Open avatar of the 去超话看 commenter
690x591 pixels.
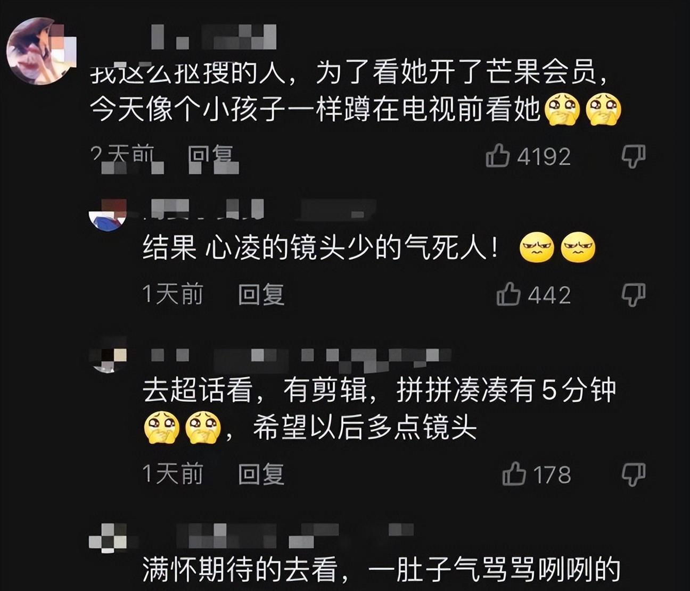[x=108, y=356]
